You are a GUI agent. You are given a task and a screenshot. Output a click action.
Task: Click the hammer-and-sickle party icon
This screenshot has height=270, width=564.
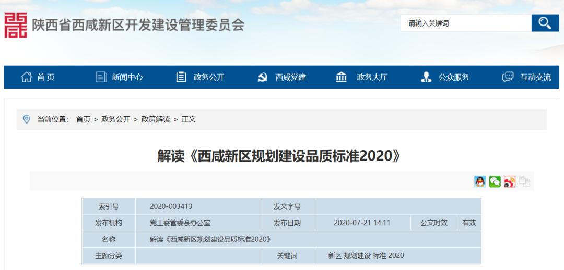263,77
